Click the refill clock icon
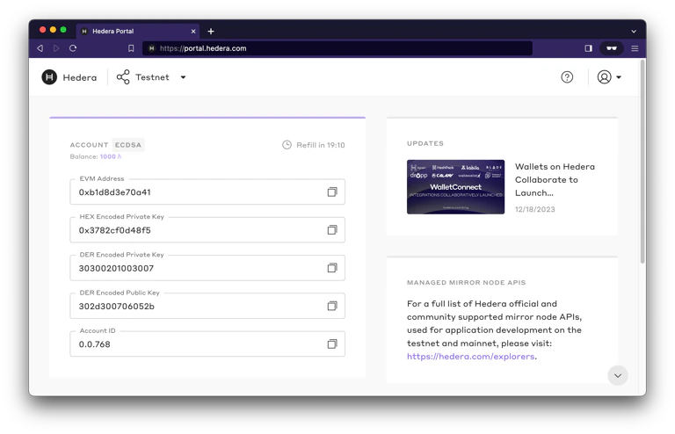The height and width of the screenshot is (434, 675). click(287, 145)
